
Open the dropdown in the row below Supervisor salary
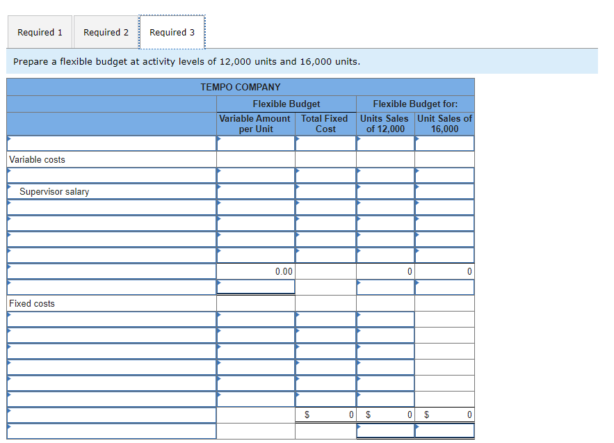(104, 207)
